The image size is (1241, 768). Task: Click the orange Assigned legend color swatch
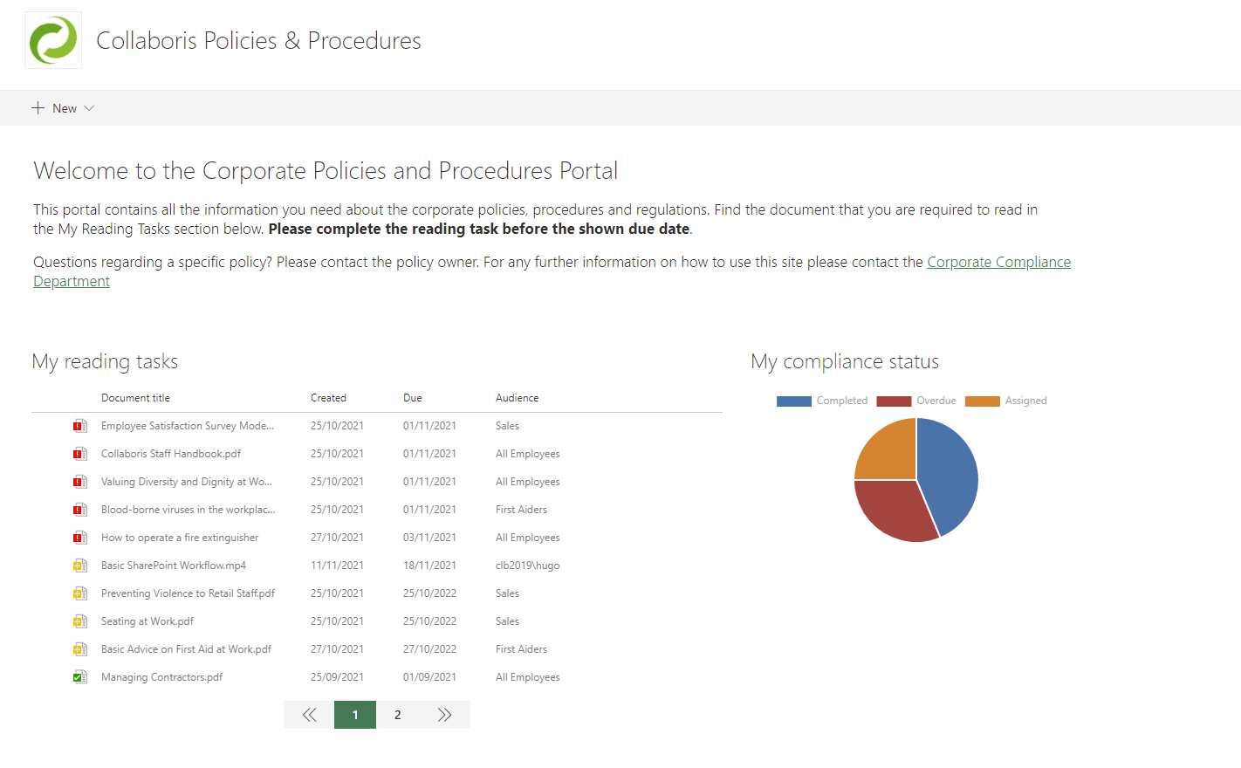point(982,401)
